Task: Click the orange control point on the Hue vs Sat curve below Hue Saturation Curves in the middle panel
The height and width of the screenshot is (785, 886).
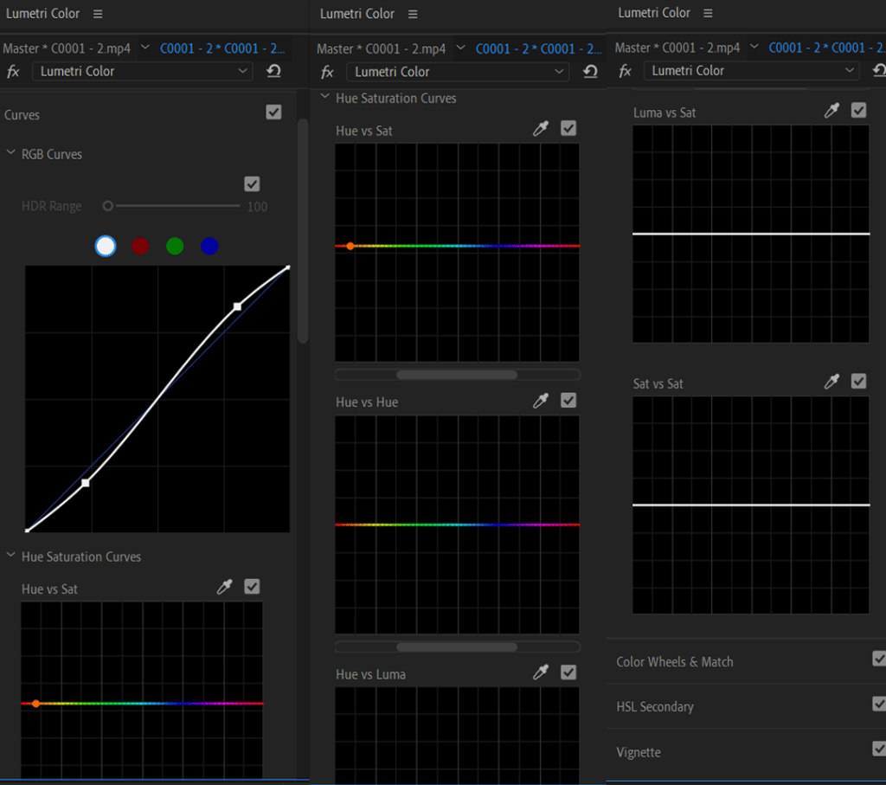Action: (x=350, y=246)
